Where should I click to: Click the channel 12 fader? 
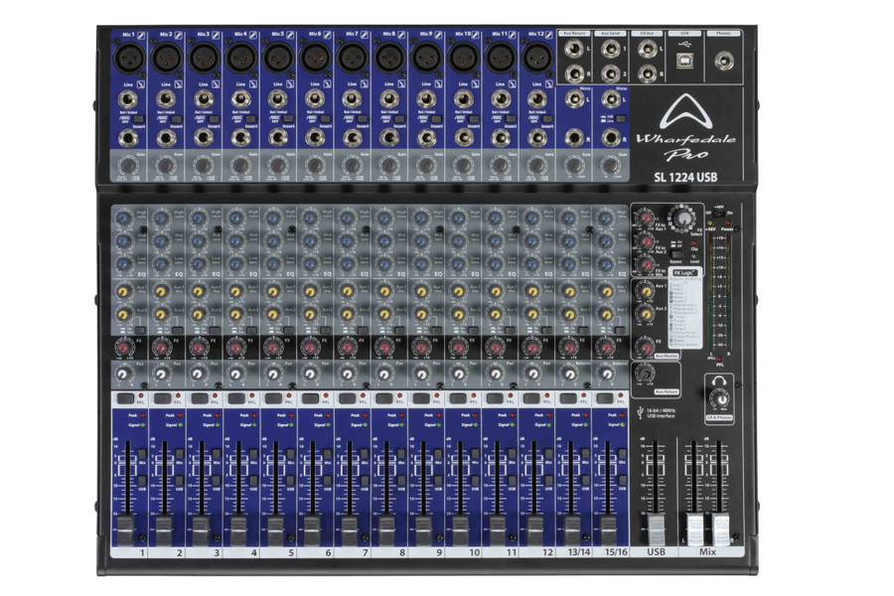(533, 531)
